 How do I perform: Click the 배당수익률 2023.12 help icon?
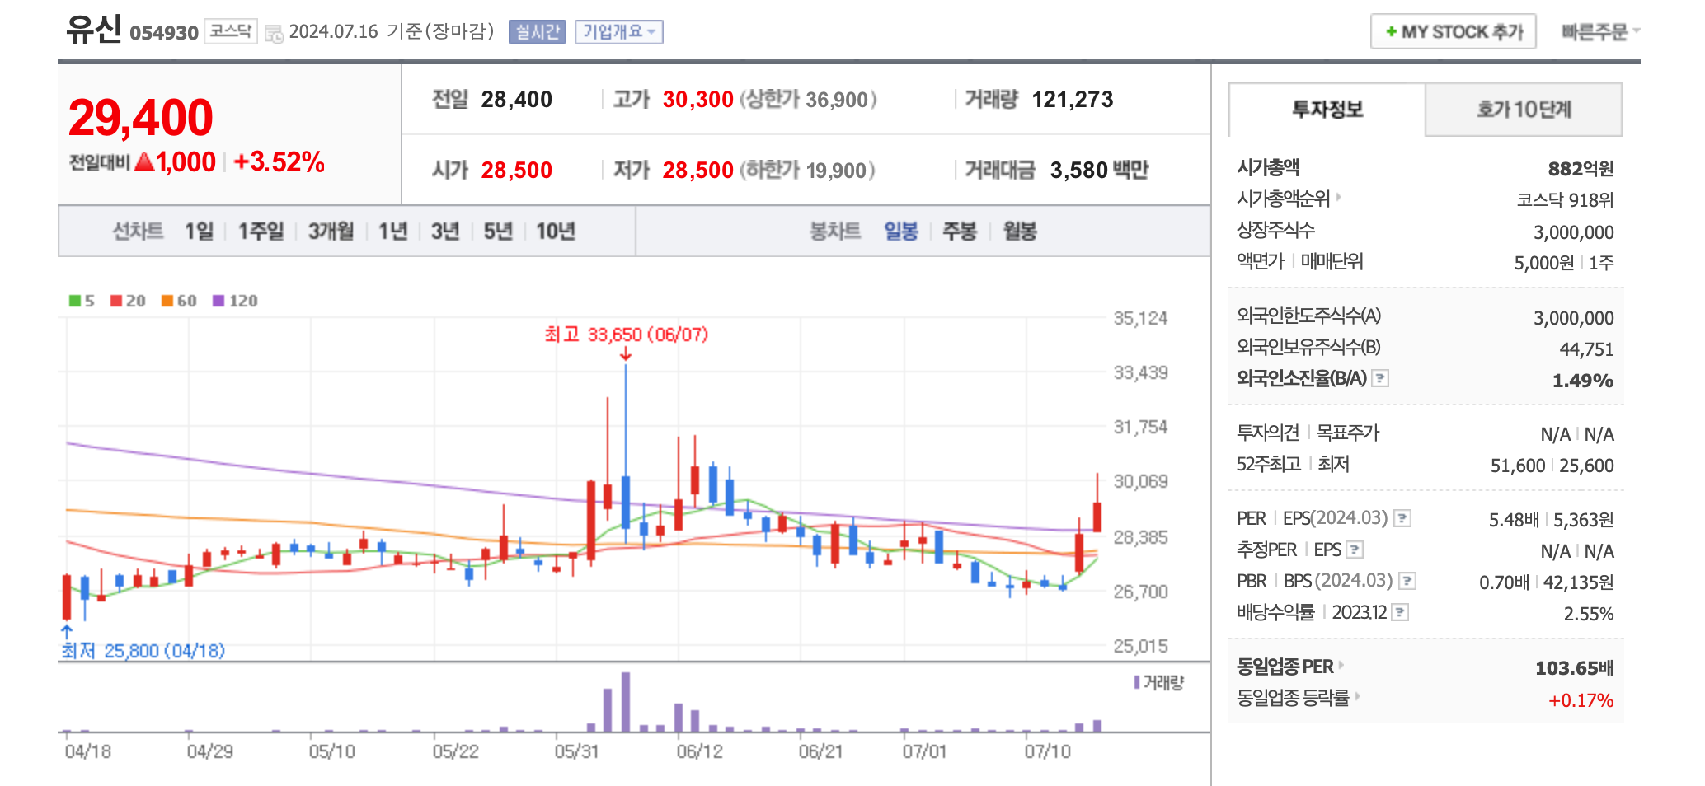click(1399, 612)
